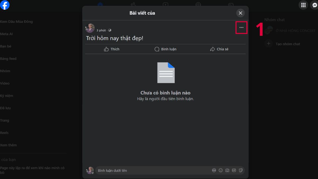Screen dimensions: 318x179
Task: Open the post options three-dot menu
Action: click(x=241, y=28)
